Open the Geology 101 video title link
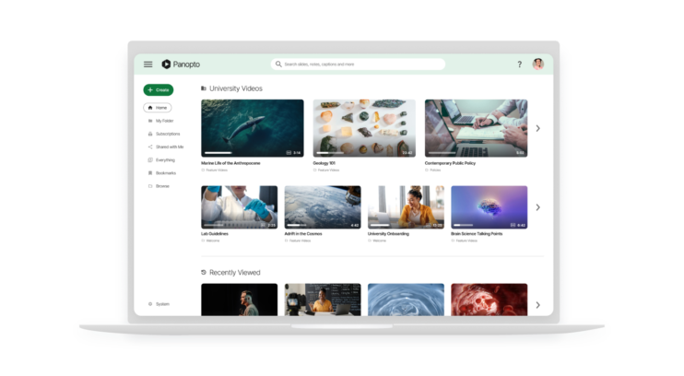This screenshot has width=684, height=376. (x=326, y=163)
